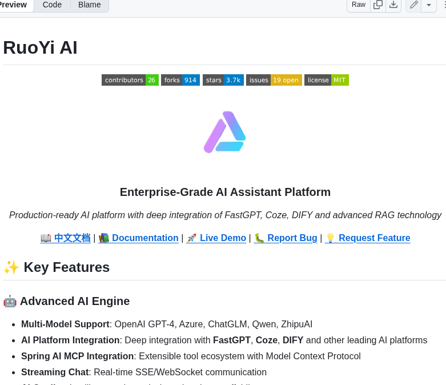The image size is (446, 385).
Task: Open the Raw file view
Action: [359, 5]
